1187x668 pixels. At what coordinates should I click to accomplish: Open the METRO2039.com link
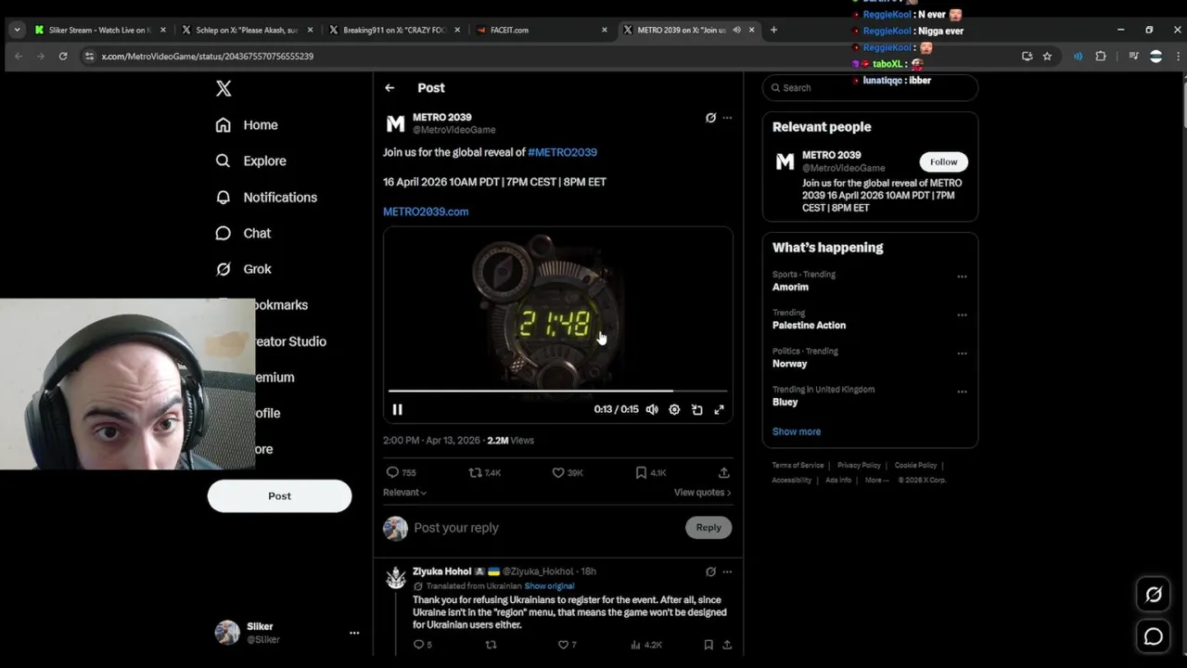coord(426,212)
